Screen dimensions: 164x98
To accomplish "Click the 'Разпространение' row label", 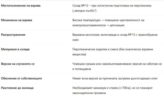I will coord(13,35).
